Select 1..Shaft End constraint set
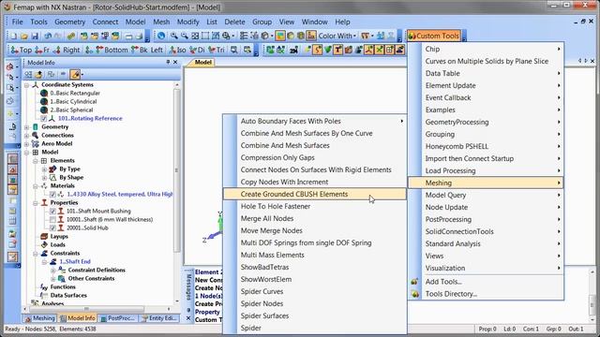Image resolution: width=600 pixels, height=337 pixels. [x=75, y=262]
